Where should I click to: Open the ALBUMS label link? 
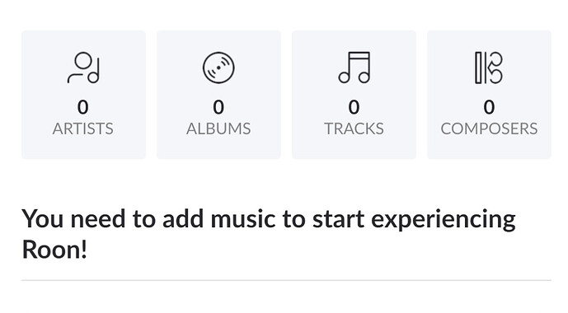(218, 128)
